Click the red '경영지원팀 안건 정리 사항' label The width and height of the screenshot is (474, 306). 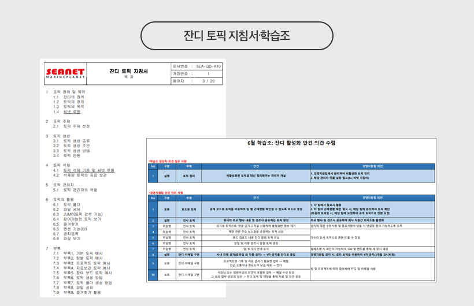[167, 192]
